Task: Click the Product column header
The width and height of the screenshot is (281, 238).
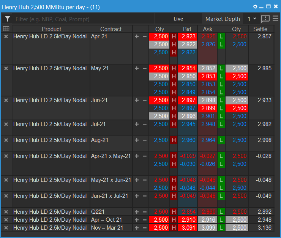Action: point(51,29)
